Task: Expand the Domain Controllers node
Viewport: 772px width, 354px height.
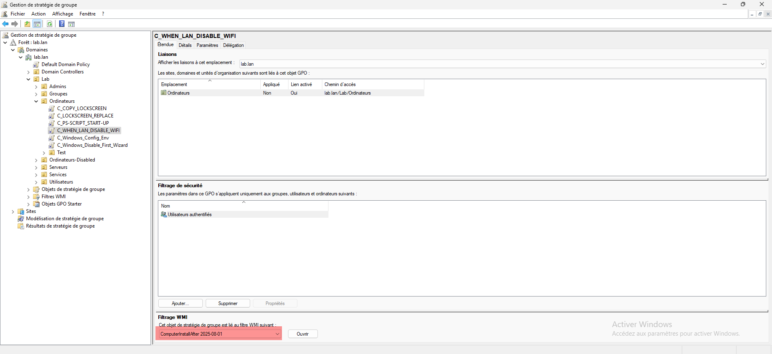Action: (x=29, y=72)
